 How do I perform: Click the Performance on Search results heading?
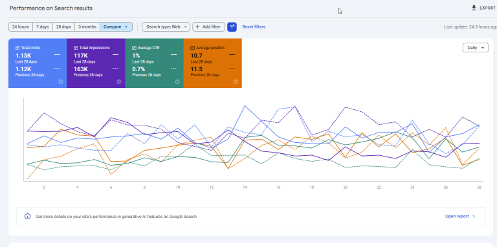51,8
